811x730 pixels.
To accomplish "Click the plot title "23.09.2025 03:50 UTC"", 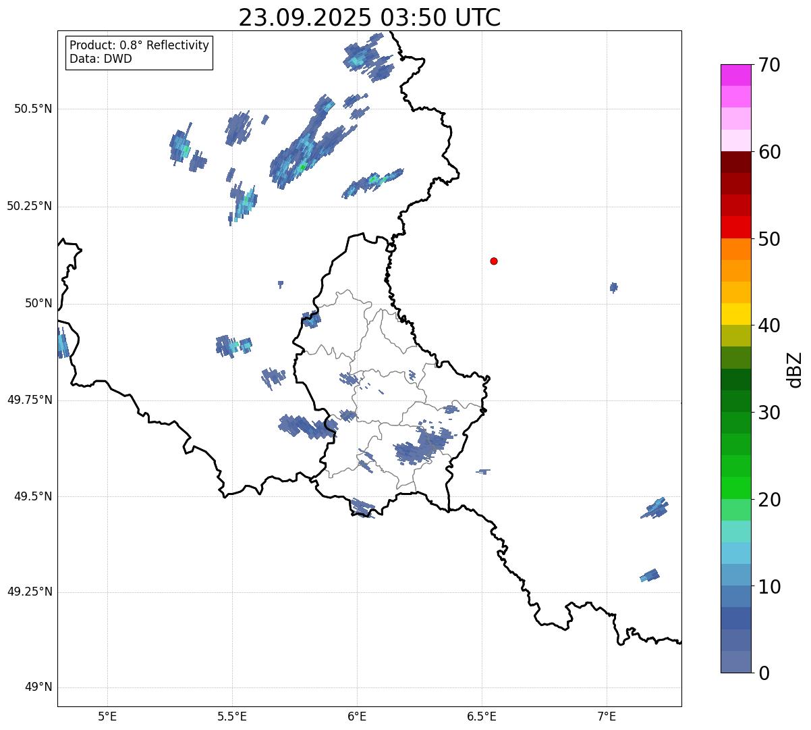I will coord(370,18).
